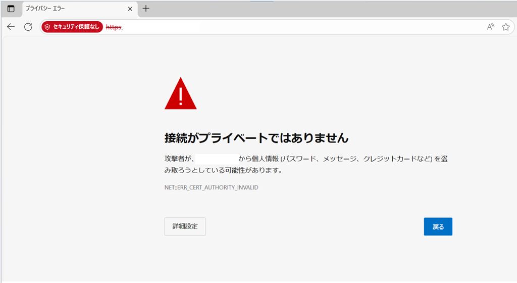Viewport: 517px width, 283px height.
Task: Click the blue 戻る button
Action: click(438, 227)
